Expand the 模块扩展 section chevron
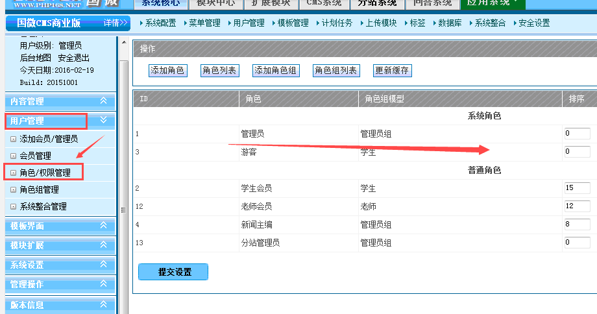 tap(103, 245)
